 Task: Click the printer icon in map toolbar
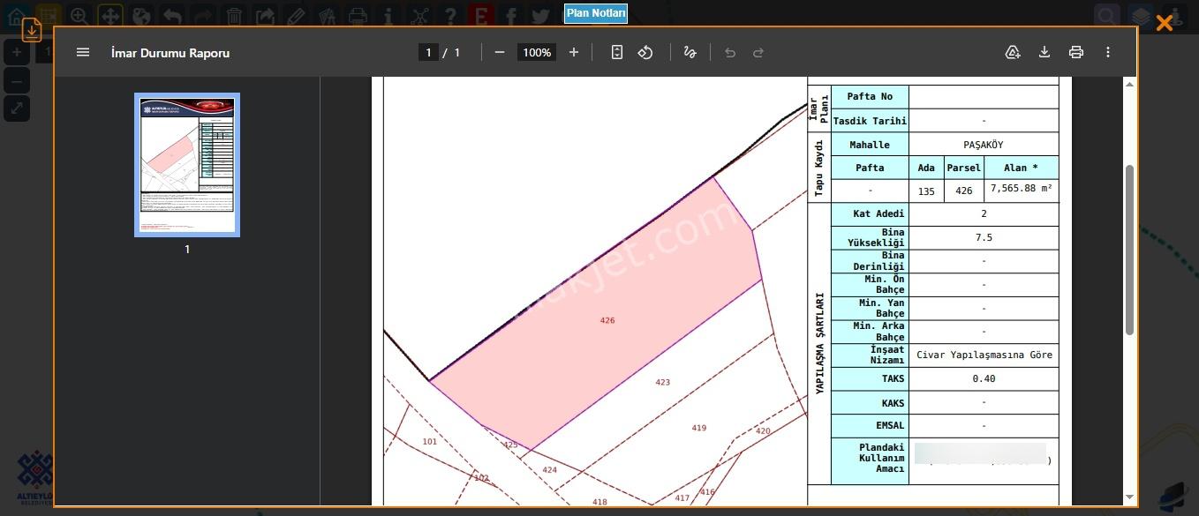(358, 15)
